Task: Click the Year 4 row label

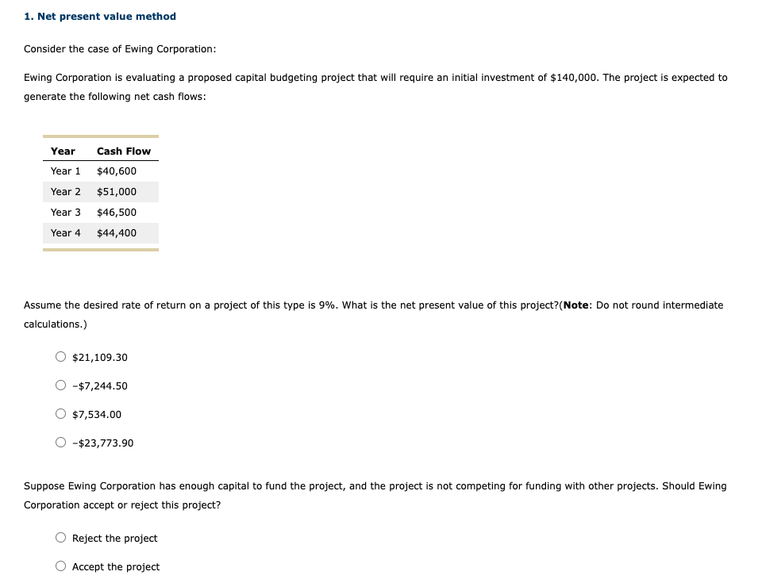Action: click(x=66, y=232)
